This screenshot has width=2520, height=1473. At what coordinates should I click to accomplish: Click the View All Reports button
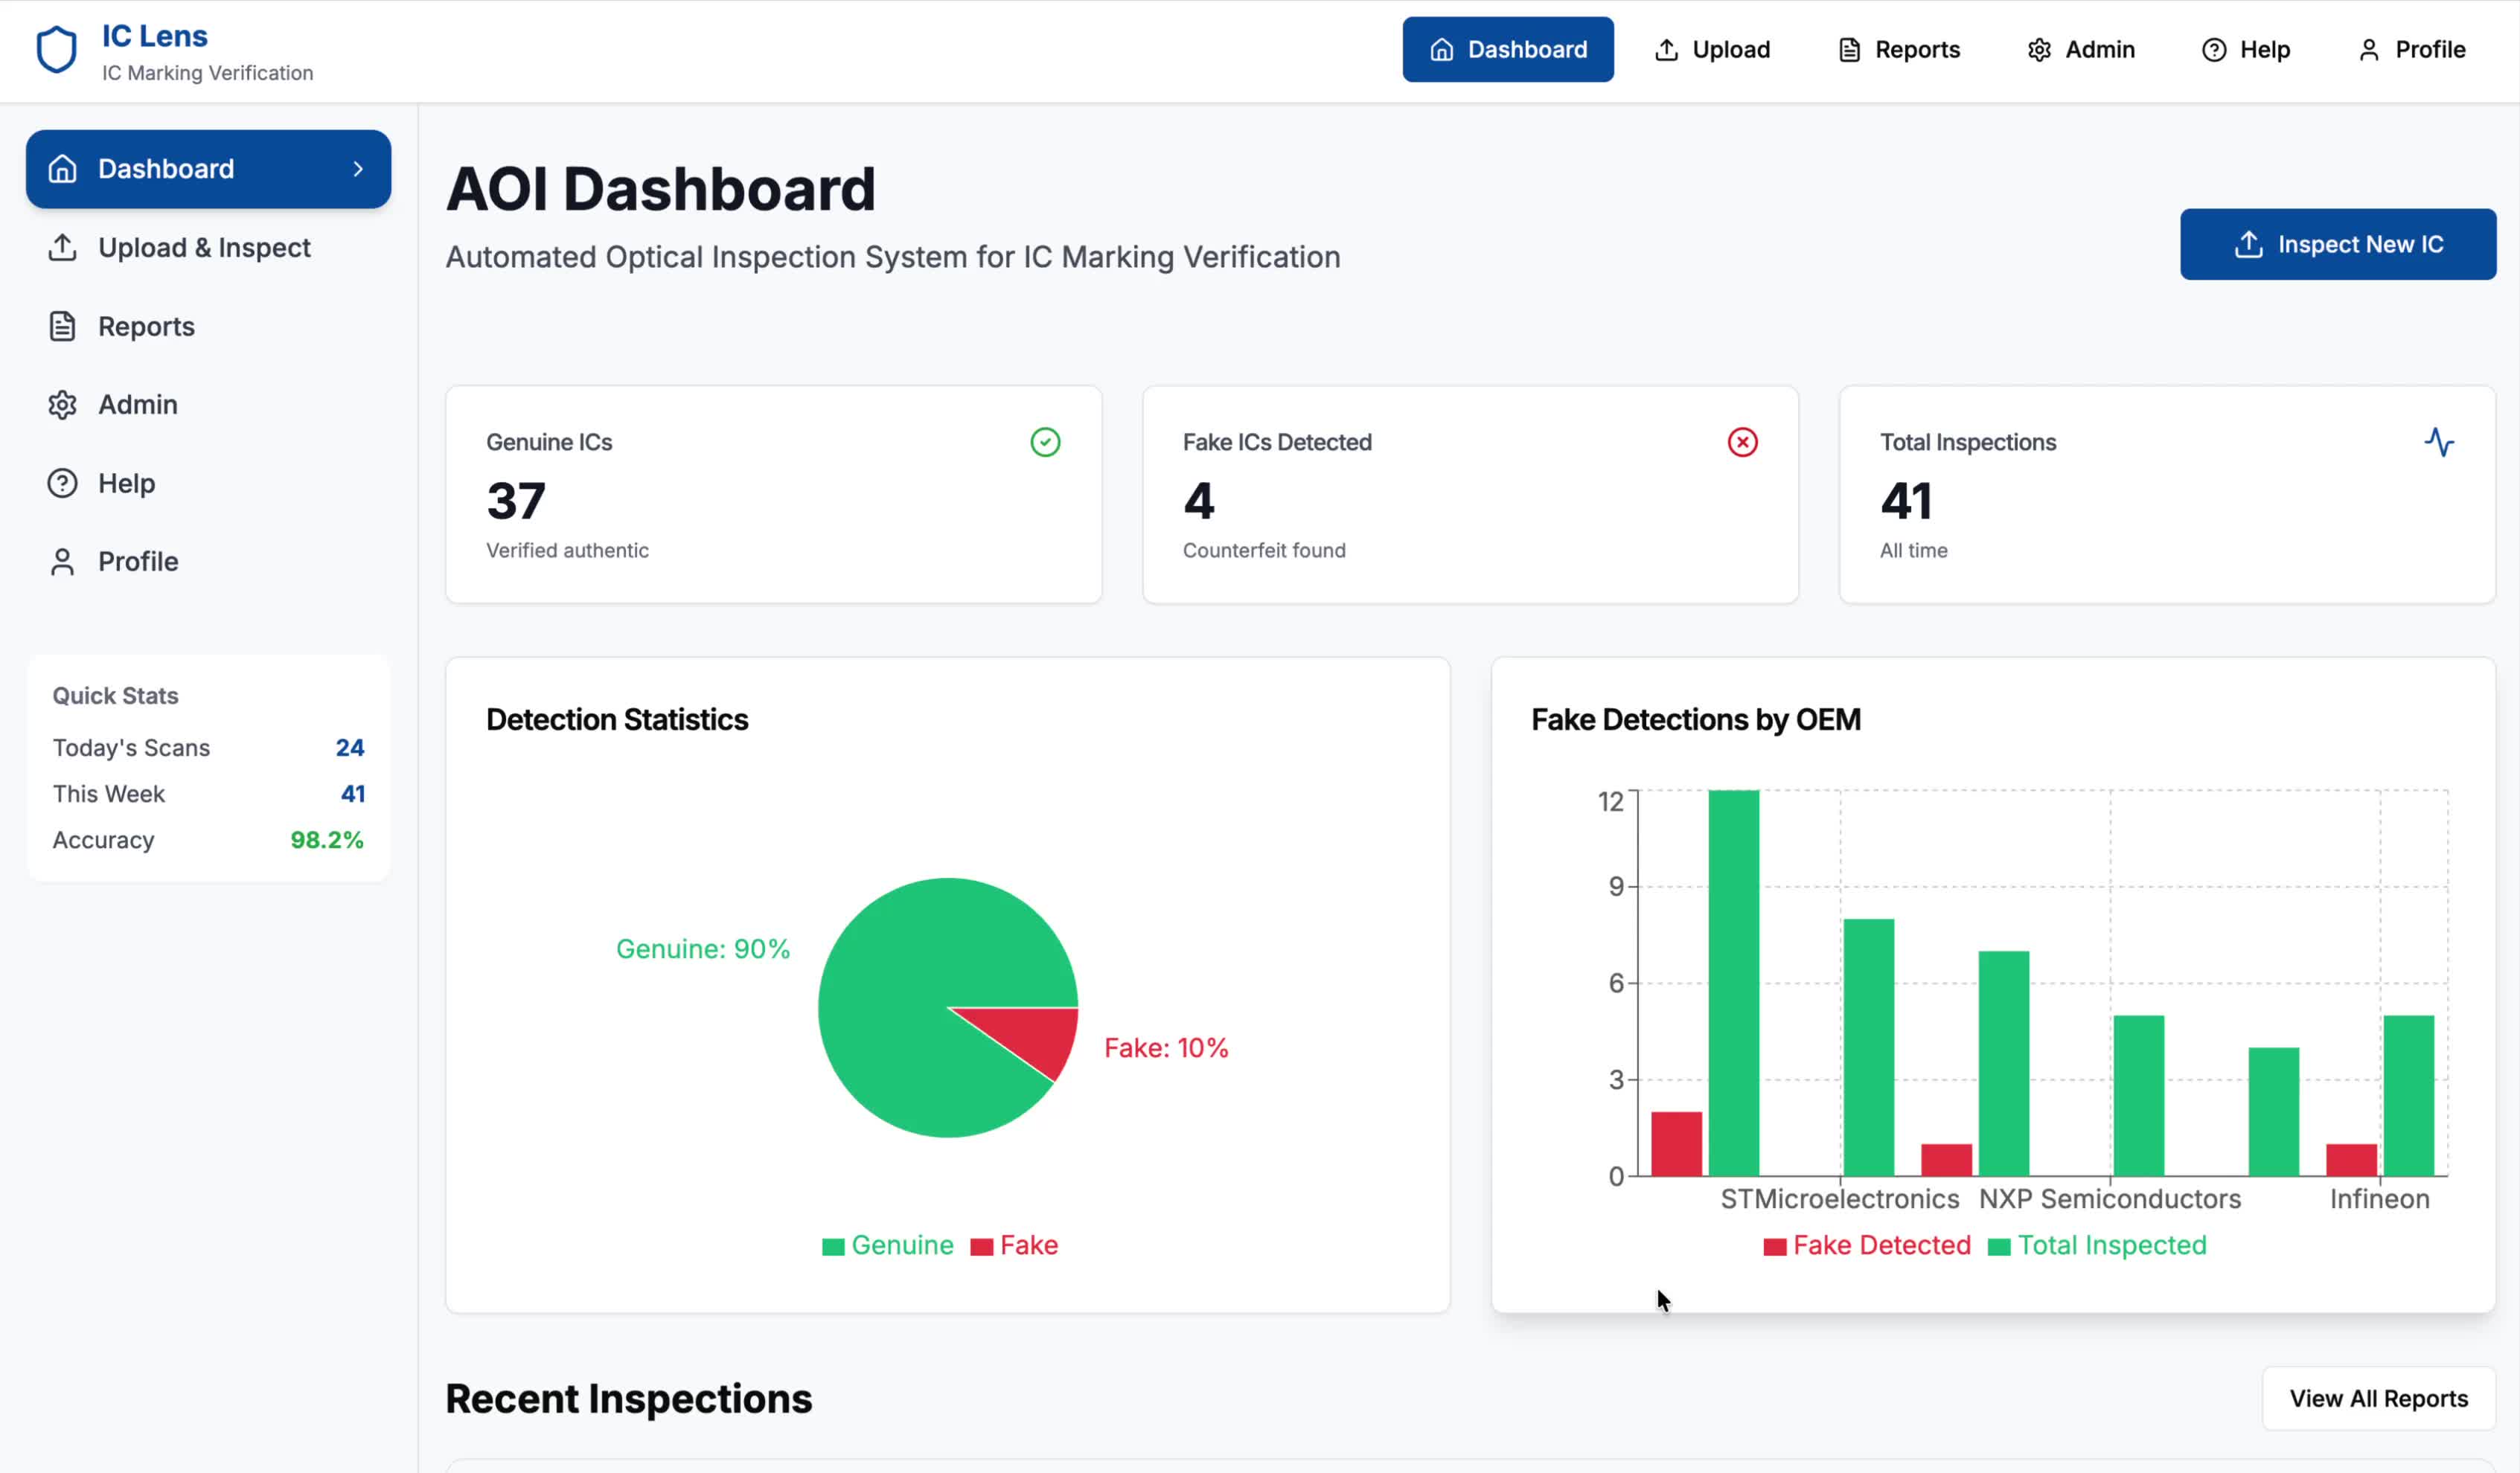point(2378,1398)
